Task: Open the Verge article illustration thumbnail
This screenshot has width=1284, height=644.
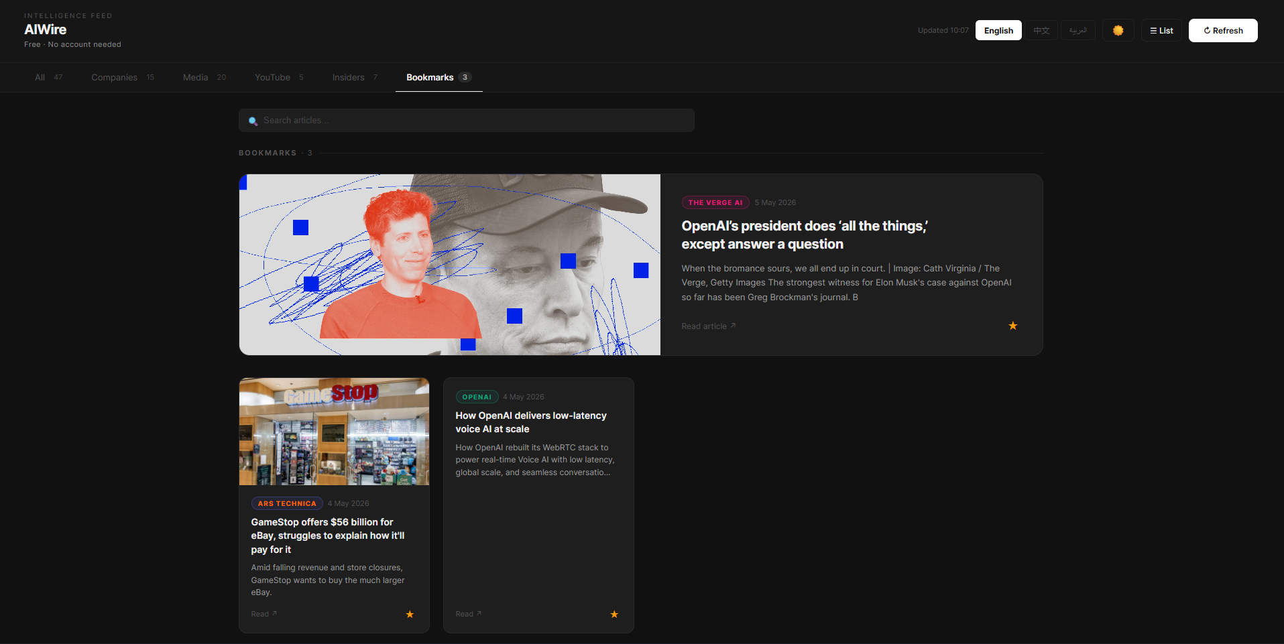Action: click(x=450, y=265)
